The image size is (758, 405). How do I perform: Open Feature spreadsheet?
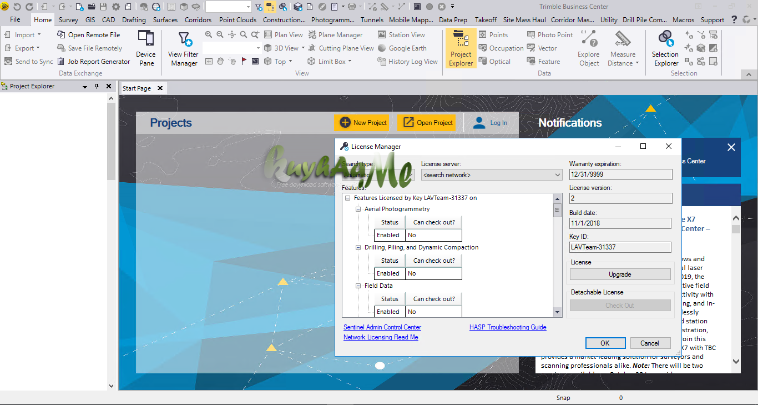pos(543,62)
